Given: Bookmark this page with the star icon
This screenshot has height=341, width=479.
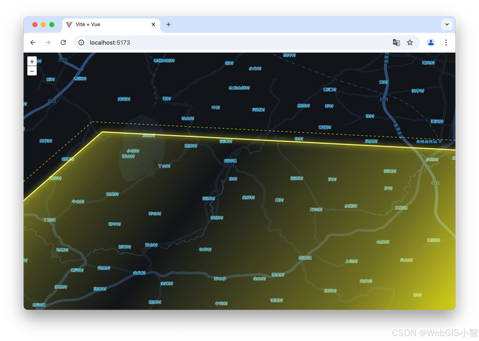Looking at the screenshot, I should [x=410, y=42].
